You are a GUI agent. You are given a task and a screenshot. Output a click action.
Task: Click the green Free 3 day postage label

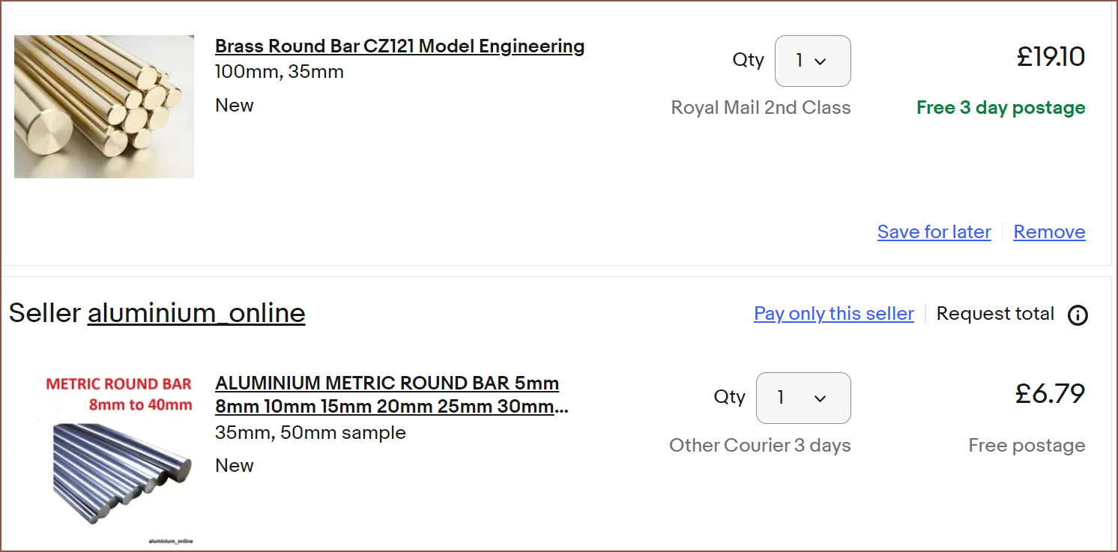[1000, 108]
